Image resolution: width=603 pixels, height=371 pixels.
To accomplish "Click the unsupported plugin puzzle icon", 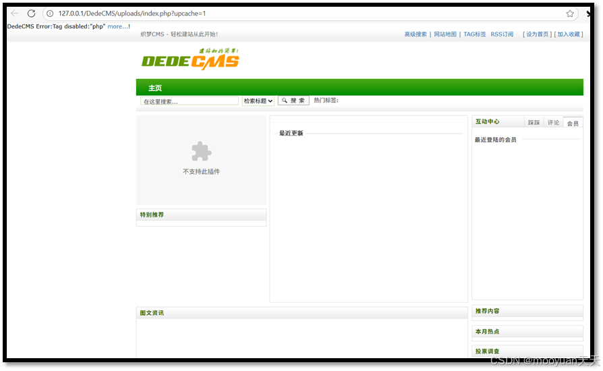I will point(202,151).
